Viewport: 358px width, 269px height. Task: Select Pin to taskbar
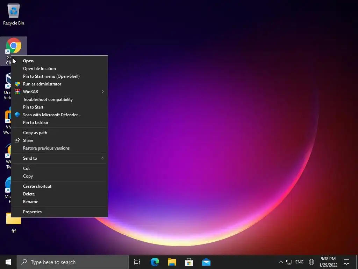(x=59, y=123)
